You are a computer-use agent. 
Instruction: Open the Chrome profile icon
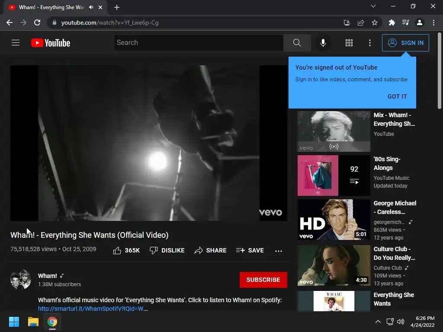(420, 22)
